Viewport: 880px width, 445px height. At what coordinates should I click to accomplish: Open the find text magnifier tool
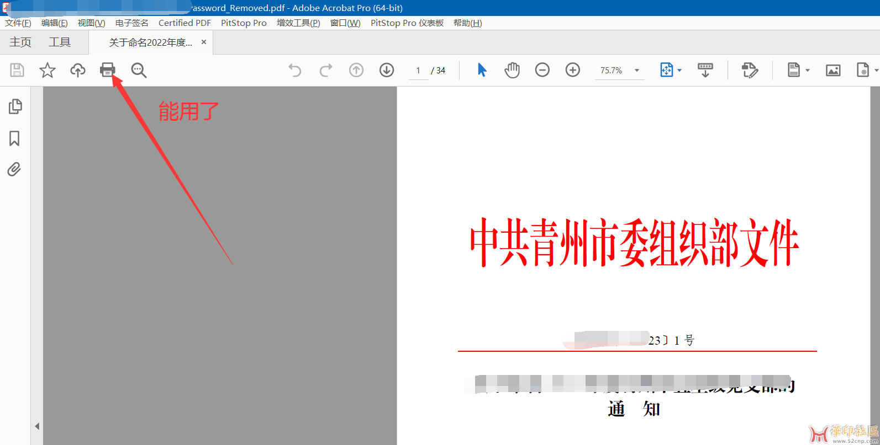click(x=139, y=70)
